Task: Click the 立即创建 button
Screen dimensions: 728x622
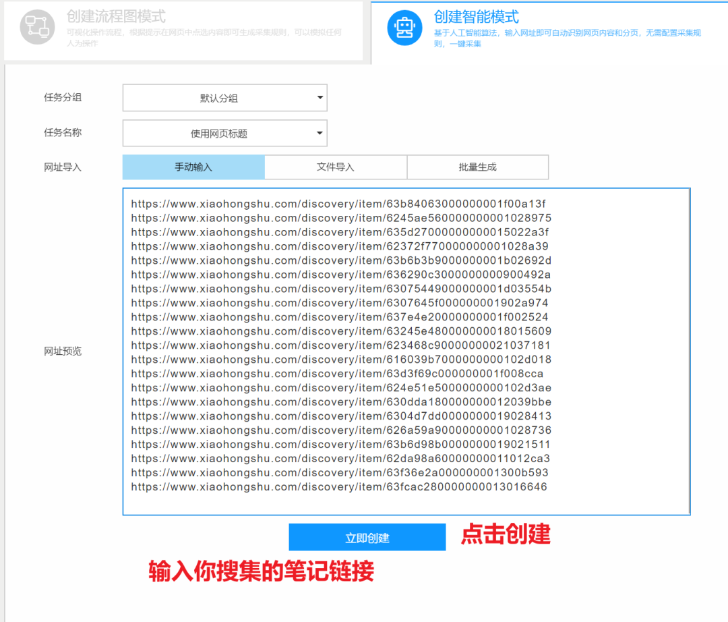Action: point(367,536)
